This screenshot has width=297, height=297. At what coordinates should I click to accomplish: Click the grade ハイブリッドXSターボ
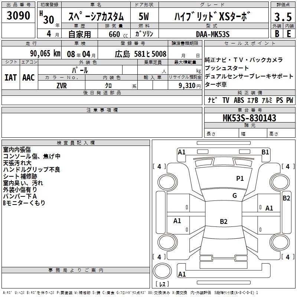pyautogui.click(x=212, y=16)
